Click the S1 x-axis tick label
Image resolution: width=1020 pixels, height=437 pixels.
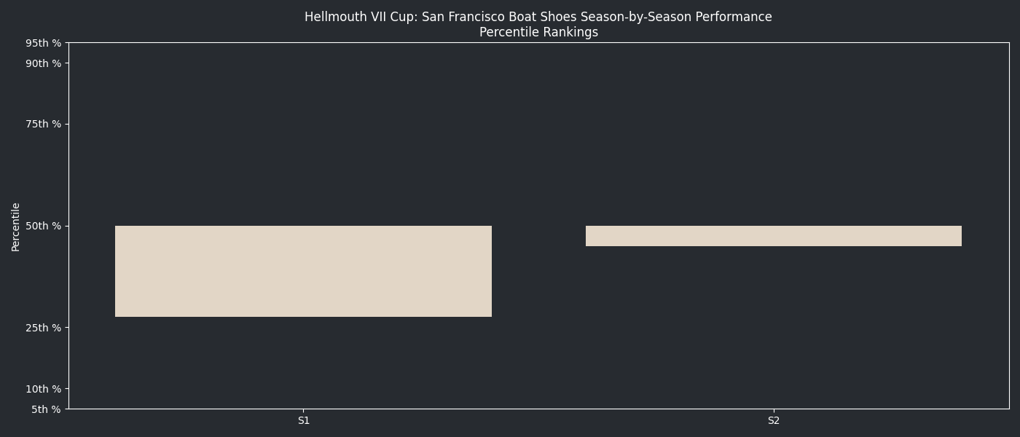[x=304, y=421]
